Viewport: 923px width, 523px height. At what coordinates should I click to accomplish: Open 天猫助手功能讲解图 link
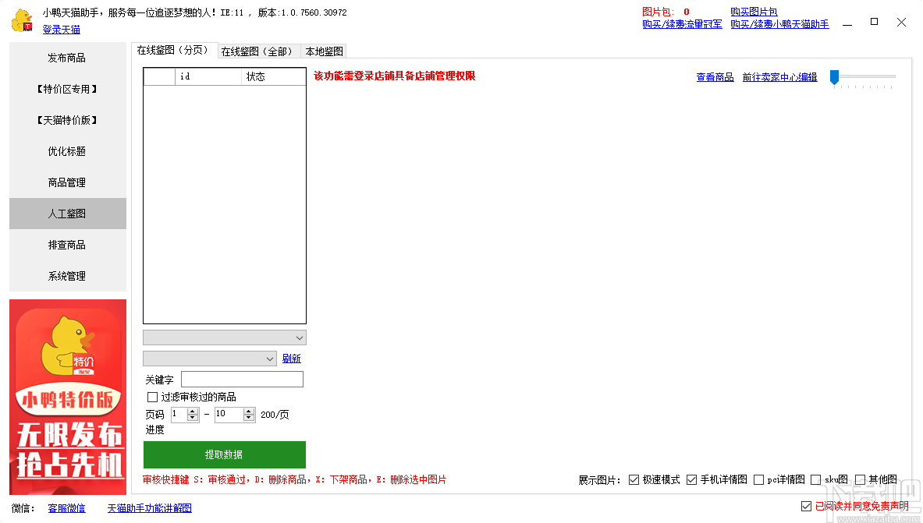(150, 508)
